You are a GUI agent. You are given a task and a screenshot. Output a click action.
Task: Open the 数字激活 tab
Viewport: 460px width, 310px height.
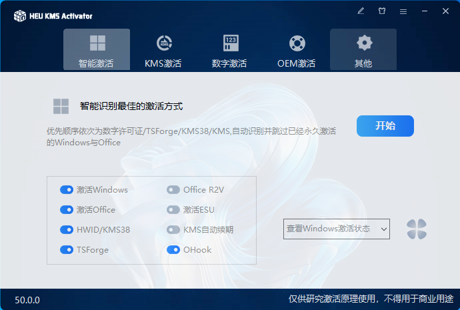230,50
